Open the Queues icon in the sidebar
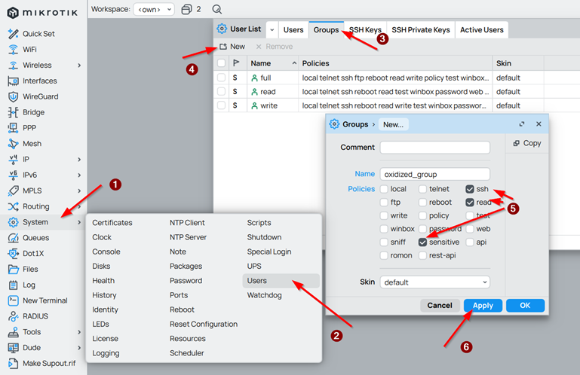Viewport: 580px width, 375px height. point(14,238)
